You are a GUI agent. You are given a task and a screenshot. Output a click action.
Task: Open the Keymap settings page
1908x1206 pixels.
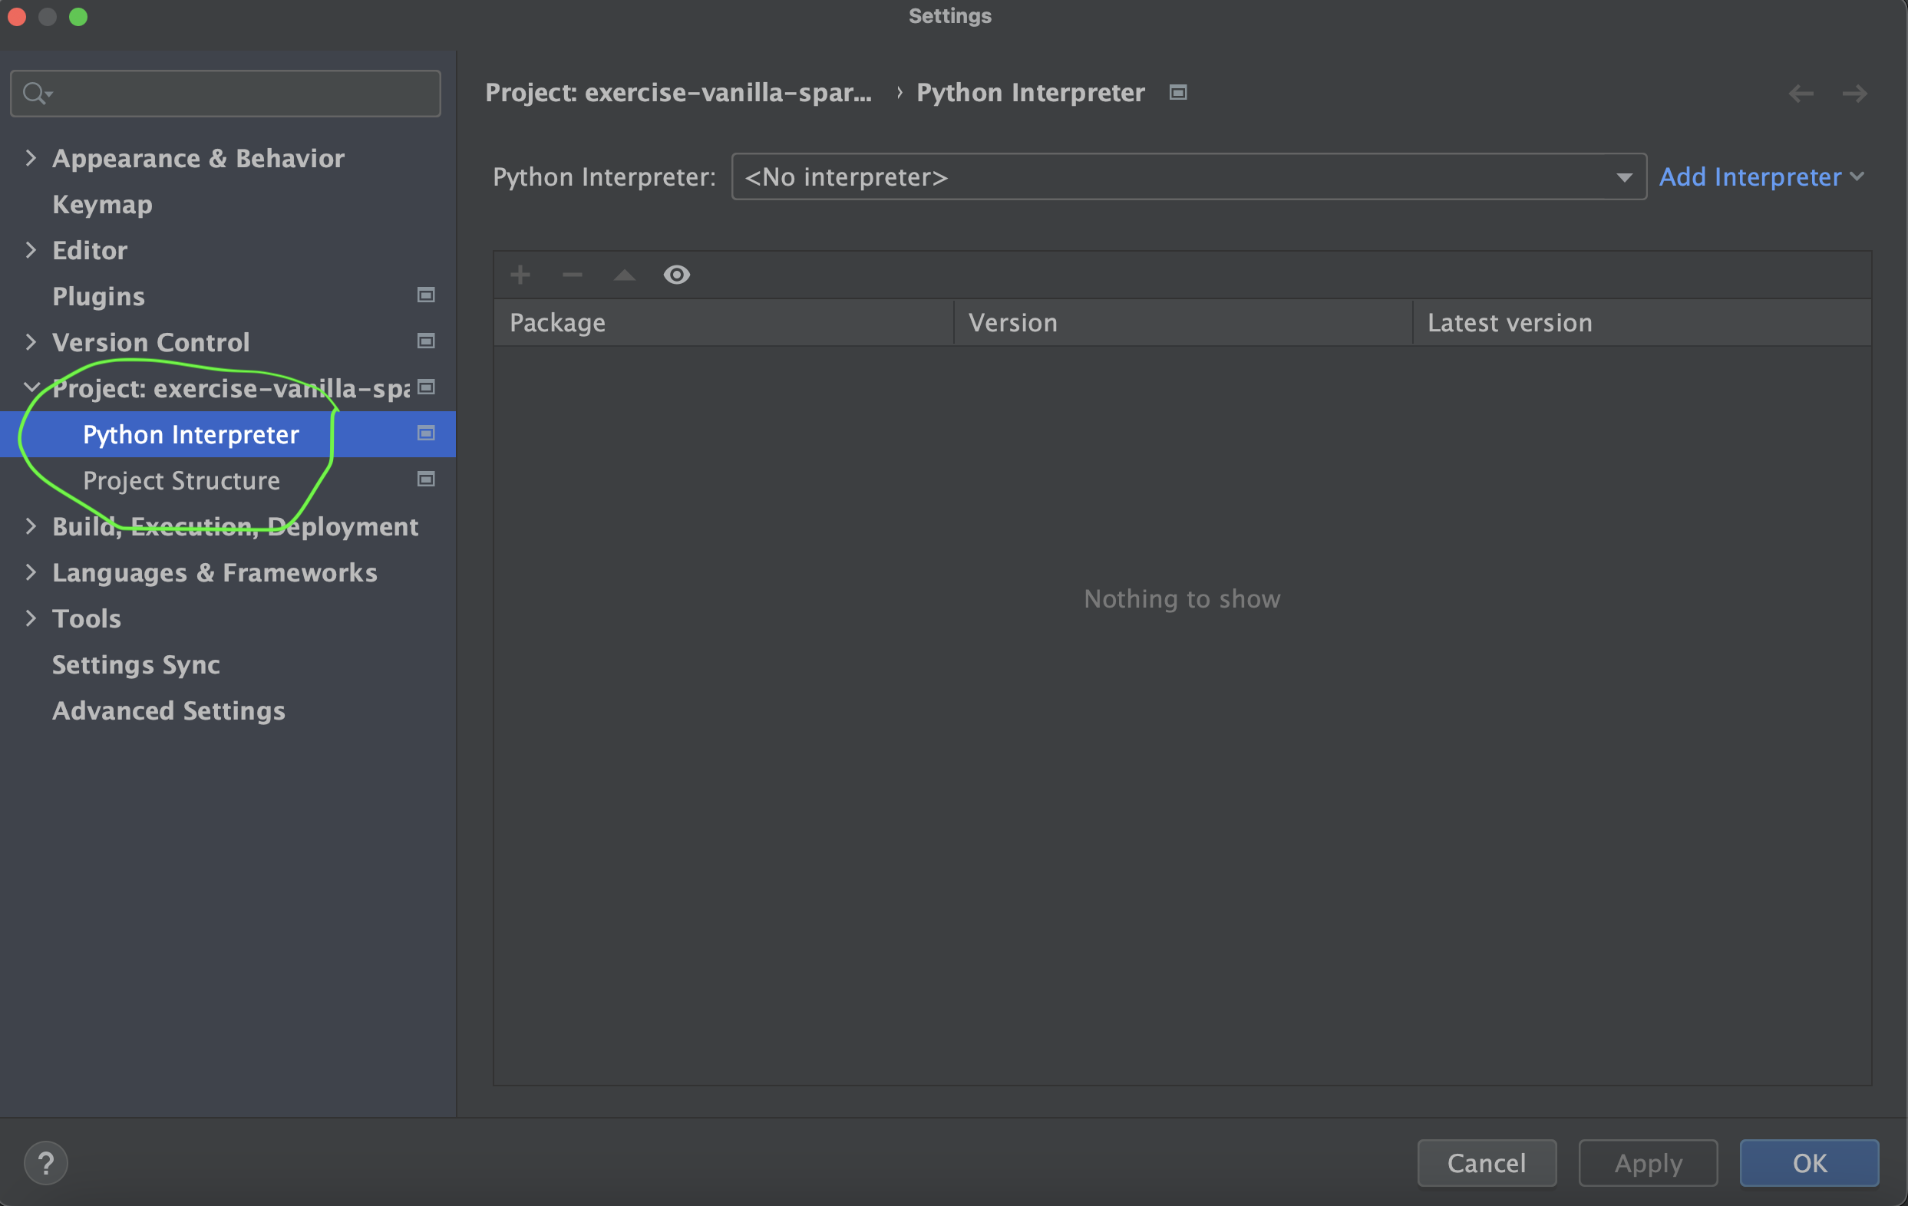[x=102, y=204]
